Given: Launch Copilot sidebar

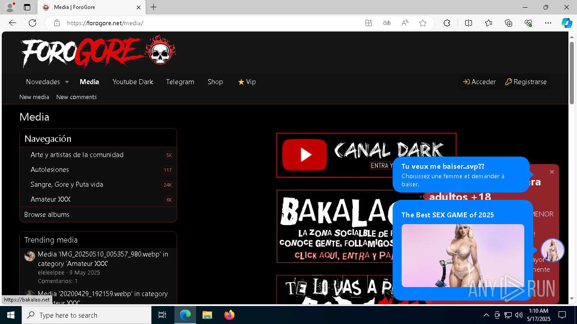Looking at the screenshot, I should point(567,23).
